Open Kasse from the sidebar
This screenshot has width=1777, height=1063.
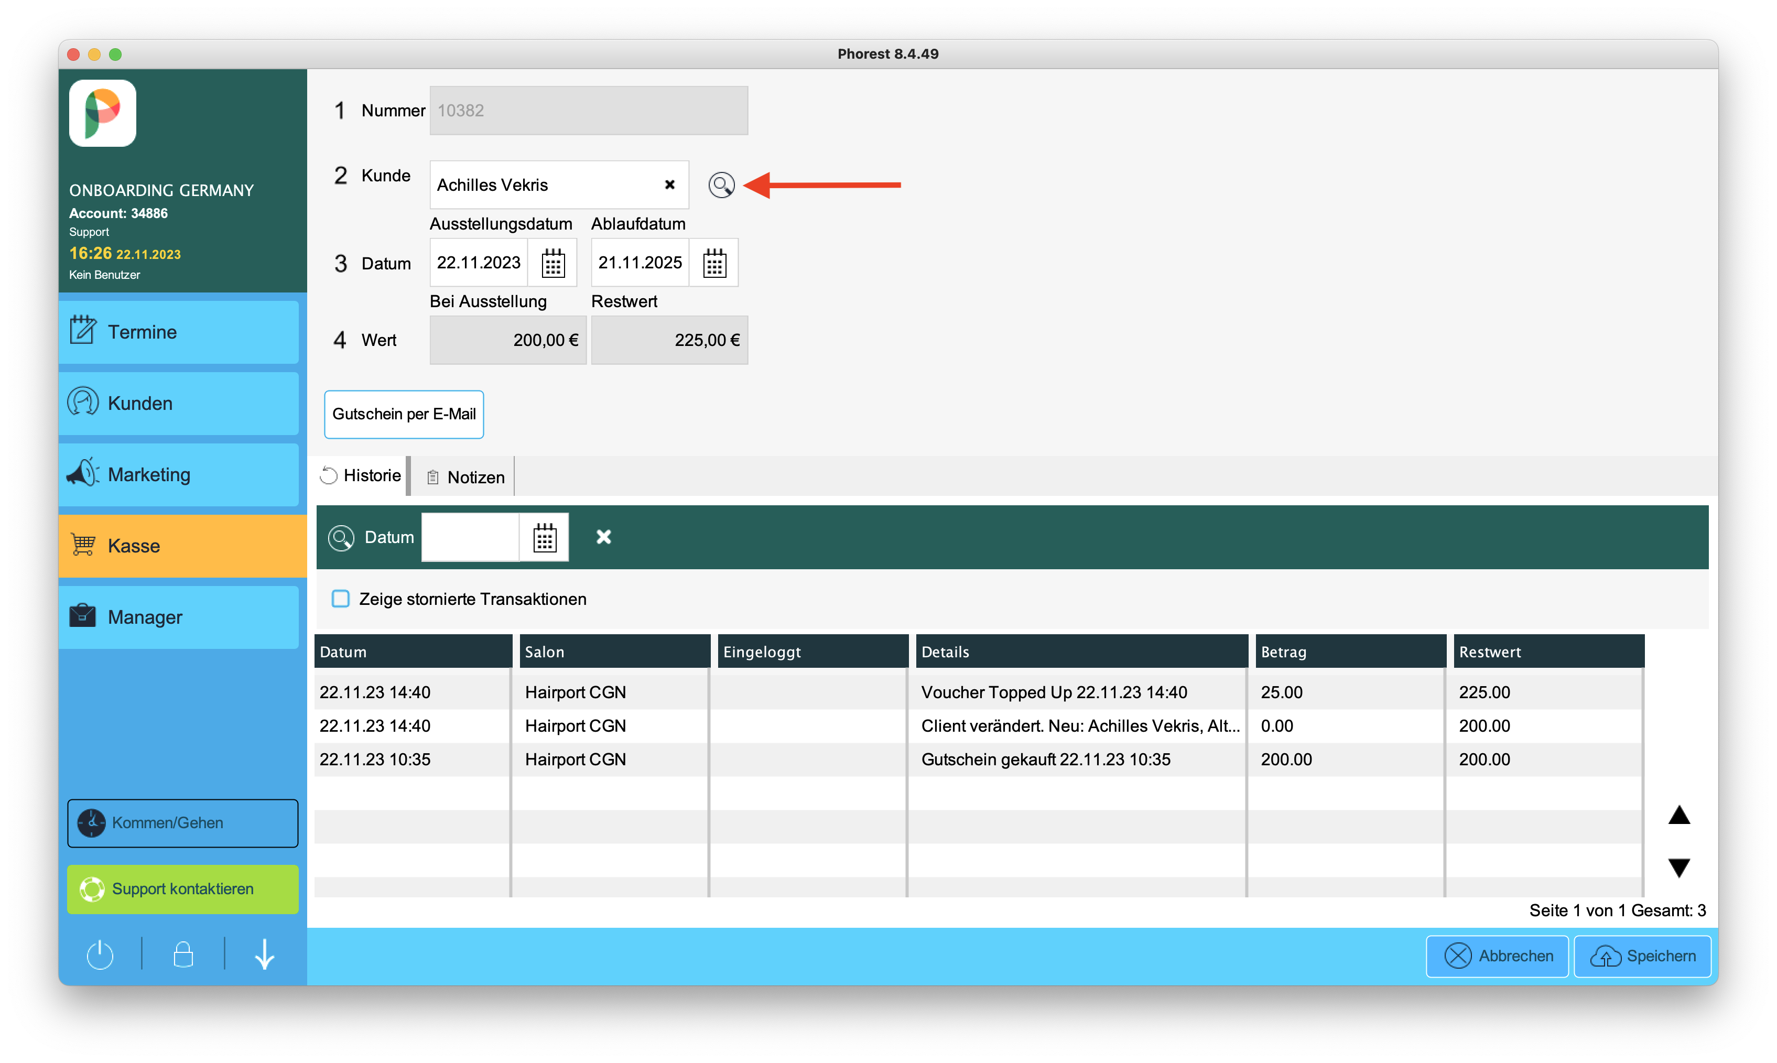pos(182,546)
